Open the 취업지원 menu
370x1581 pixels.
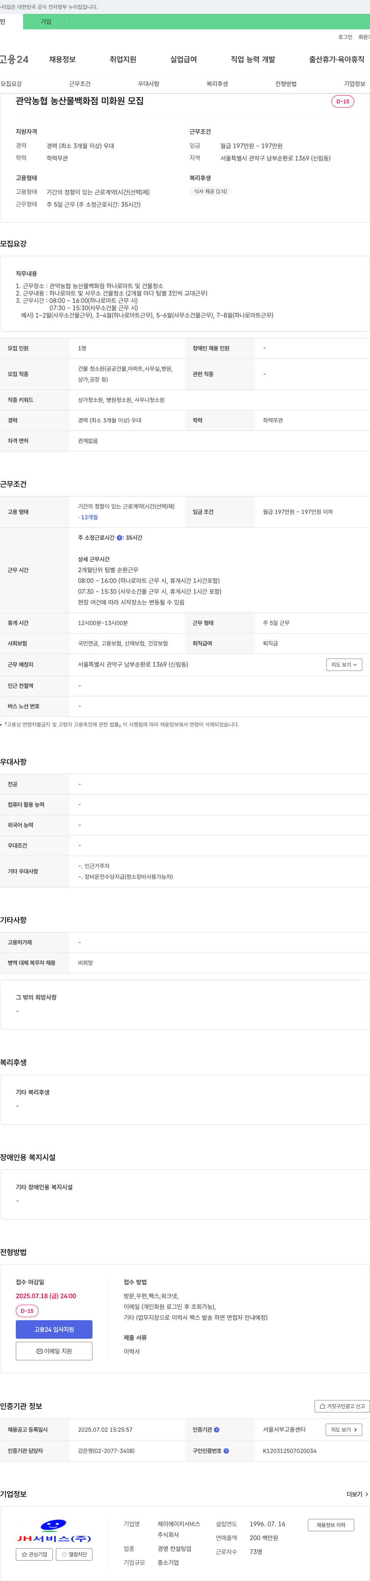123,59
